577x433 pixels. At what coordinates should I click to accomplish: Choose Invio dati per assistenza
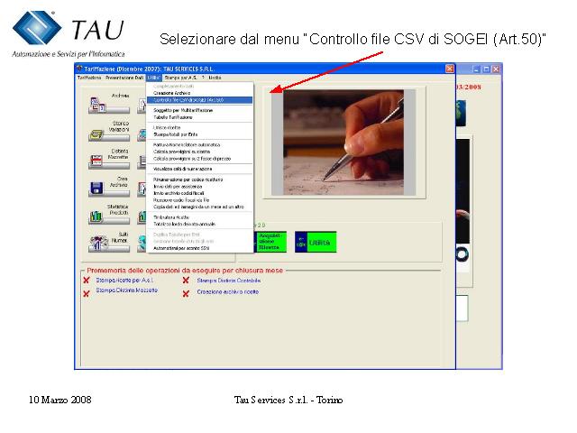199,187
